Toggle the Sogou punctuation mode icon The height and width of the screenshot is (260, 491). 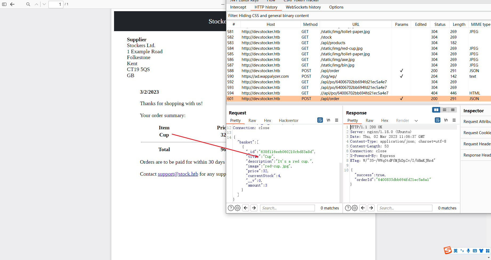pos(462,251)
